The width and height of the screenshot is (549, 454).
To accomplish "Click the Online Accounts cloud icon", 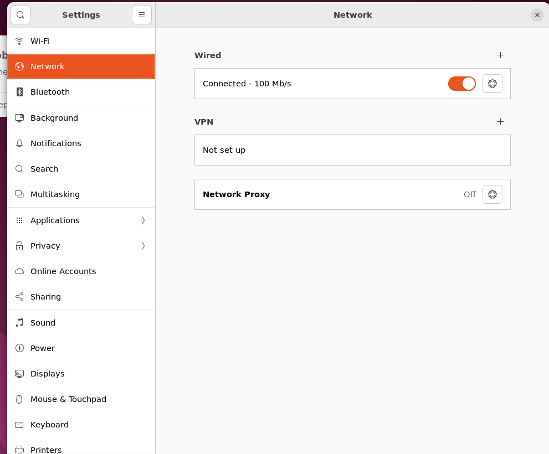I will coord(19,271).
